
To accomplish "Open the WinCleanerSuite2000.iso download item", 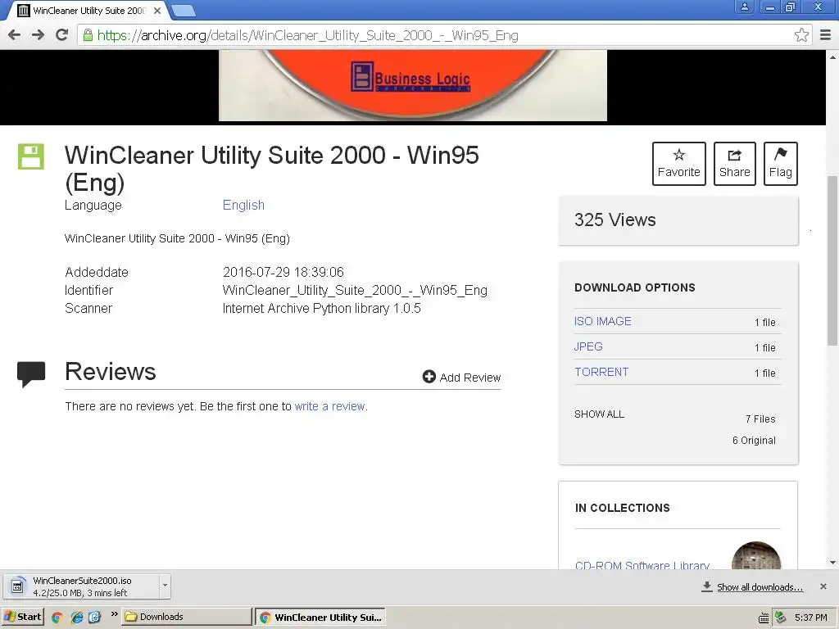I will [x=80, y=586].
